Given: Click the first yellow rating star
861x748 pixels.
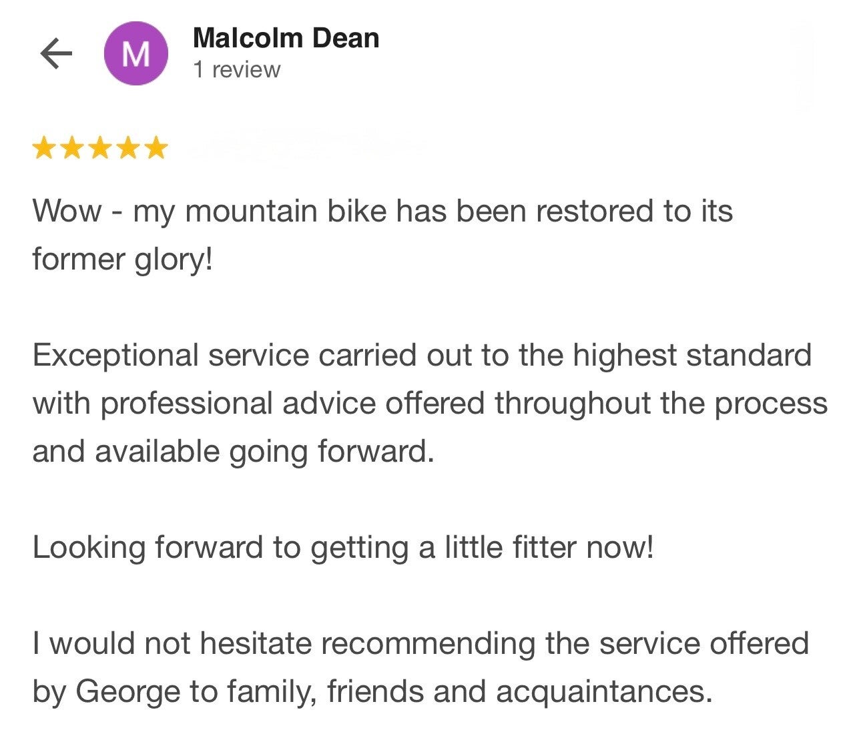Looking at the screenshot, I should (x=44, y=148).
